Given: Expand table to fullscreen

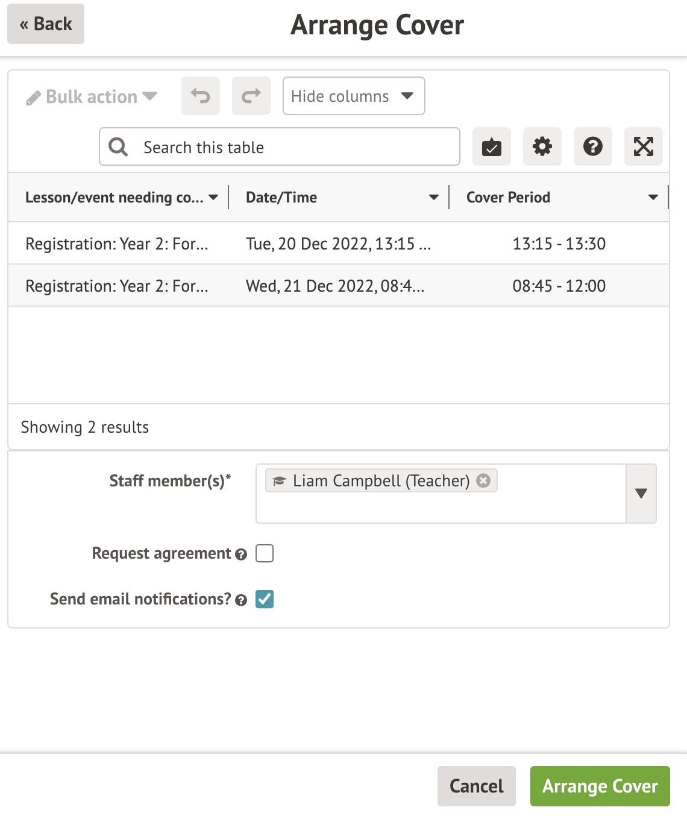Looking at the screenshot, I should coord(643,146).
